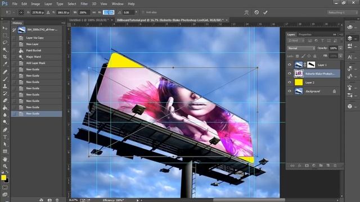Select the Brush tool

click(5, 79)
